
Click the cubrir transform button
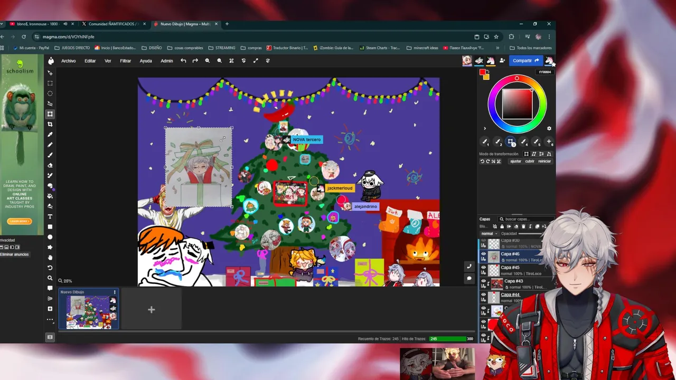pos(530,161)
